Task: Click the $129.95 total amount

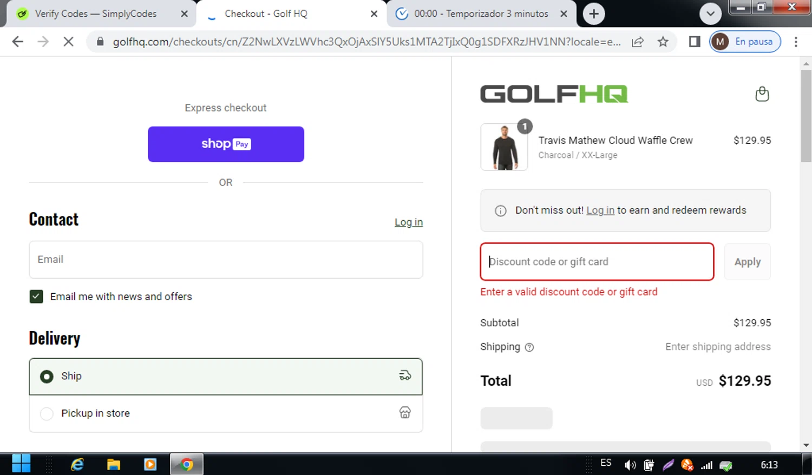Action: click(x=745, y=381)
